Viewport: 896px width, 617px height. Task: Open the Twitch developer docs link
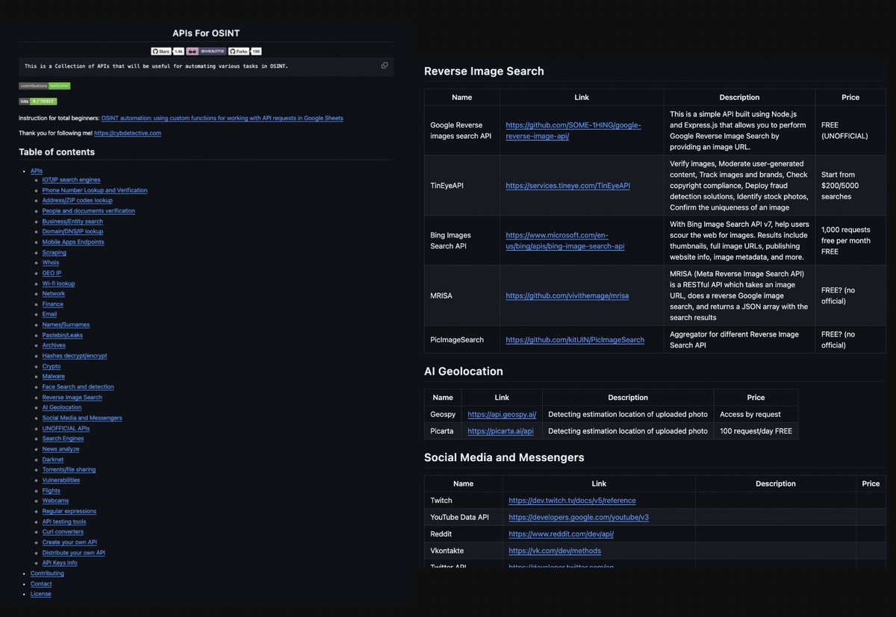pos(572,500)
